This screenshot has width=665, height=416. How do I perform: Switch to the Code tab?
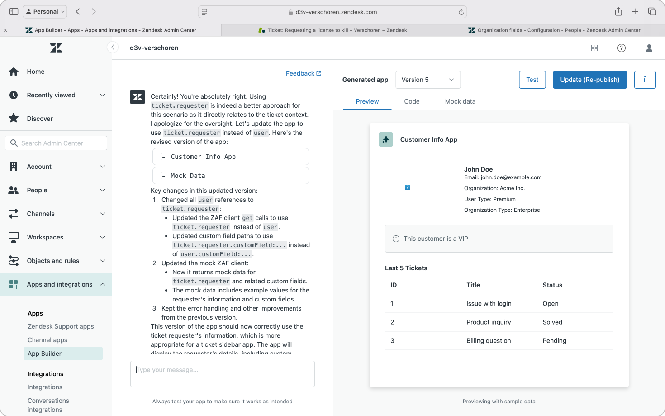pyautogui.click(x=412, y=101)
